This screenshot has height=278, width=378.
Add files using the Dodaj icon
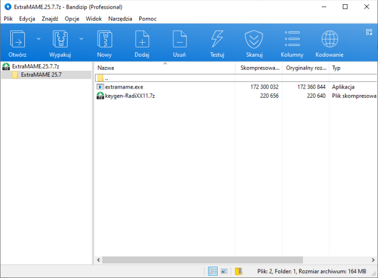[x=142, y=39]
